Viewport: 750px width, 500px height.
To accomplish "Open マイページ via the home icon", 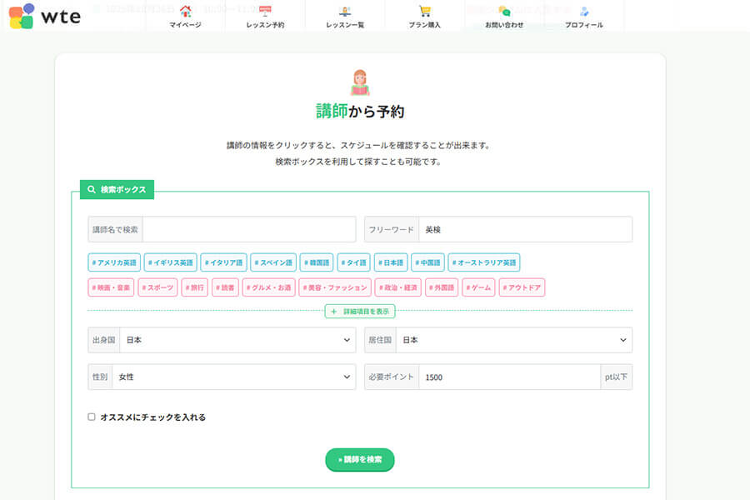I will (x=185, y=12).
